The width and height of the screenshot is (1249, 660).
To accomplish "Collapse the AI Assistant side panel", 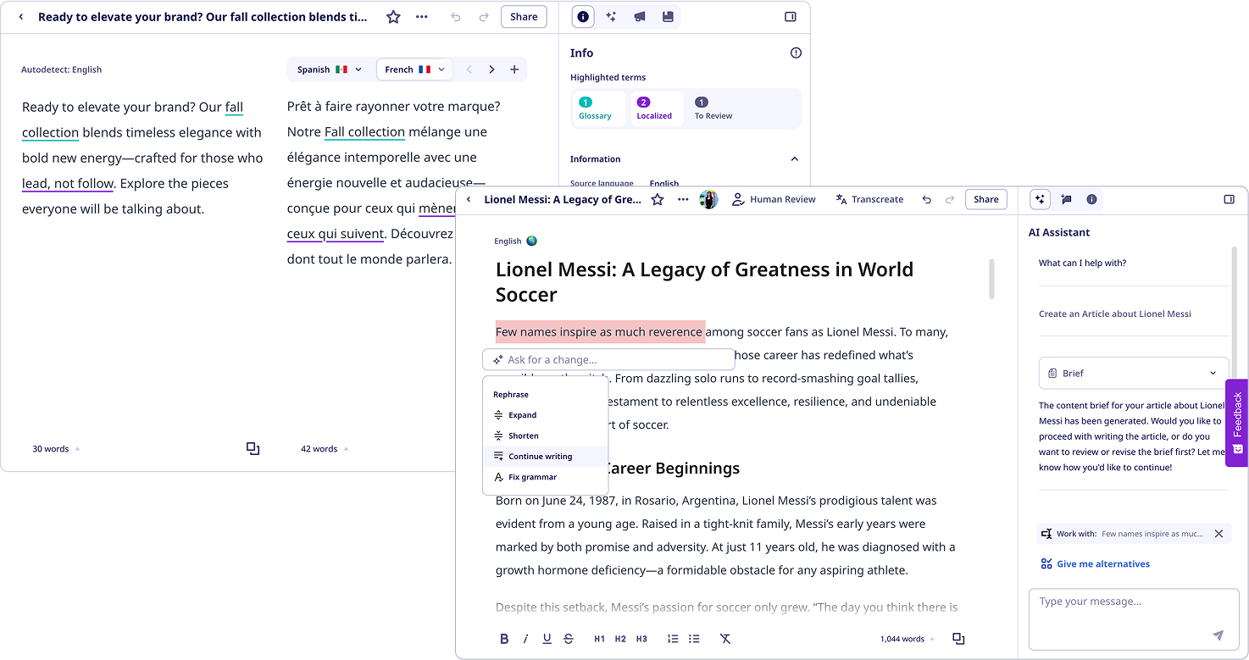I will click(1230, 200).
